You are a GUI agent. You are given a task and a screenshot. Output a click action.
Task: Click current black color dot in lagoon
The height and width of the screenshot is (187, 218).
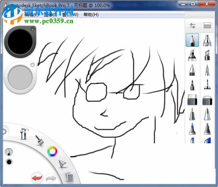click(9, 162)
